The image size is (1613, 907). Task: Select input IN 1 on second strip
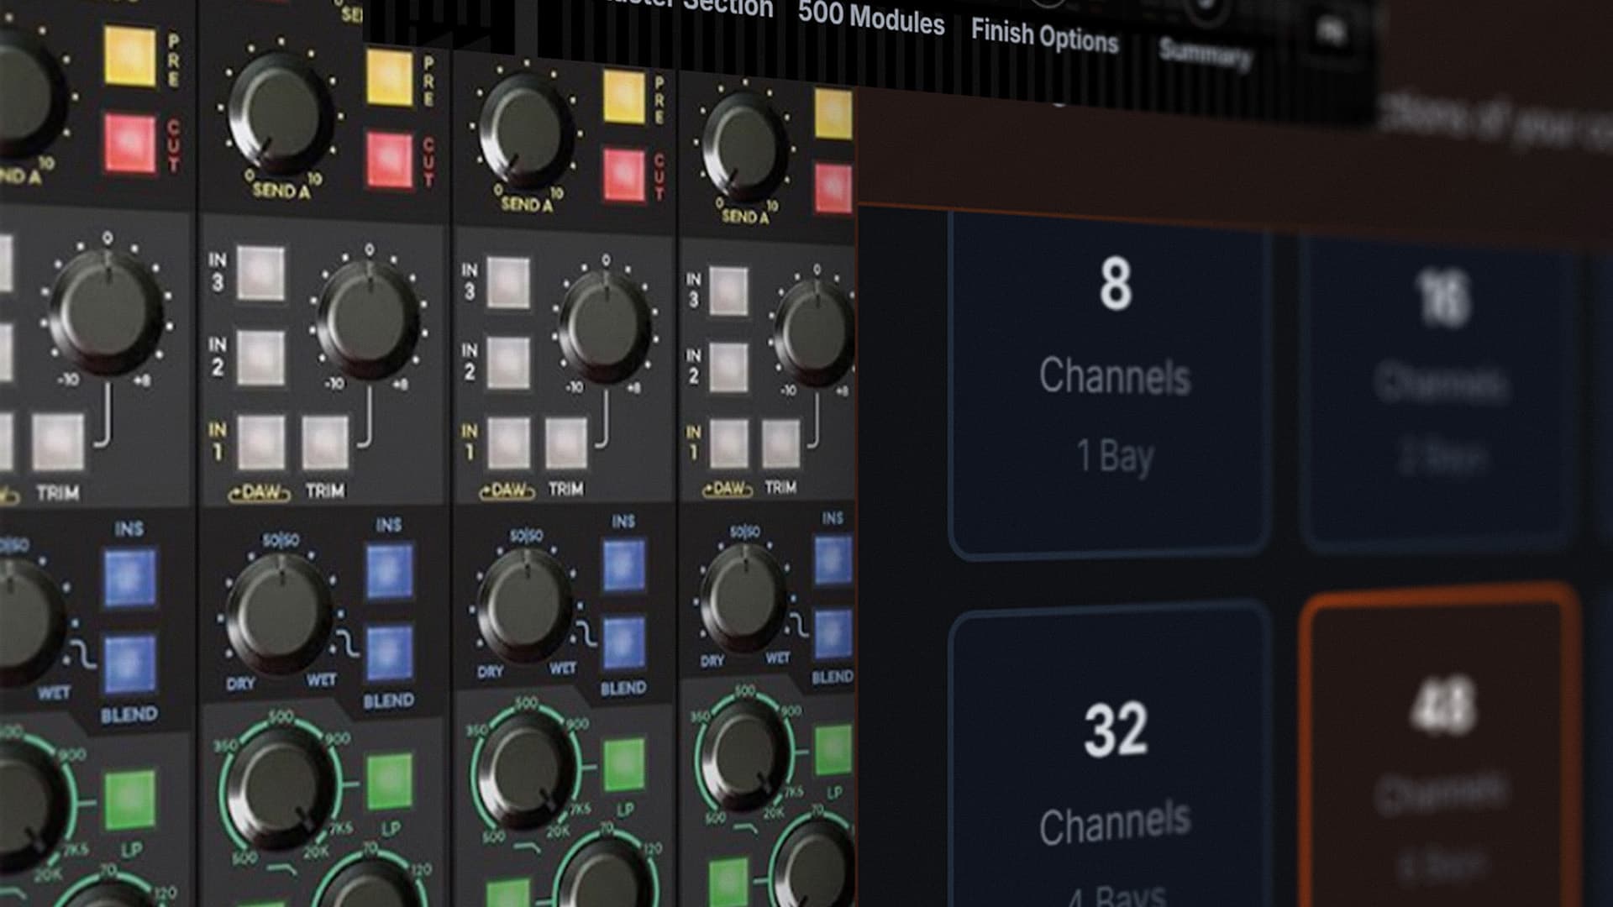coord(260,442)
